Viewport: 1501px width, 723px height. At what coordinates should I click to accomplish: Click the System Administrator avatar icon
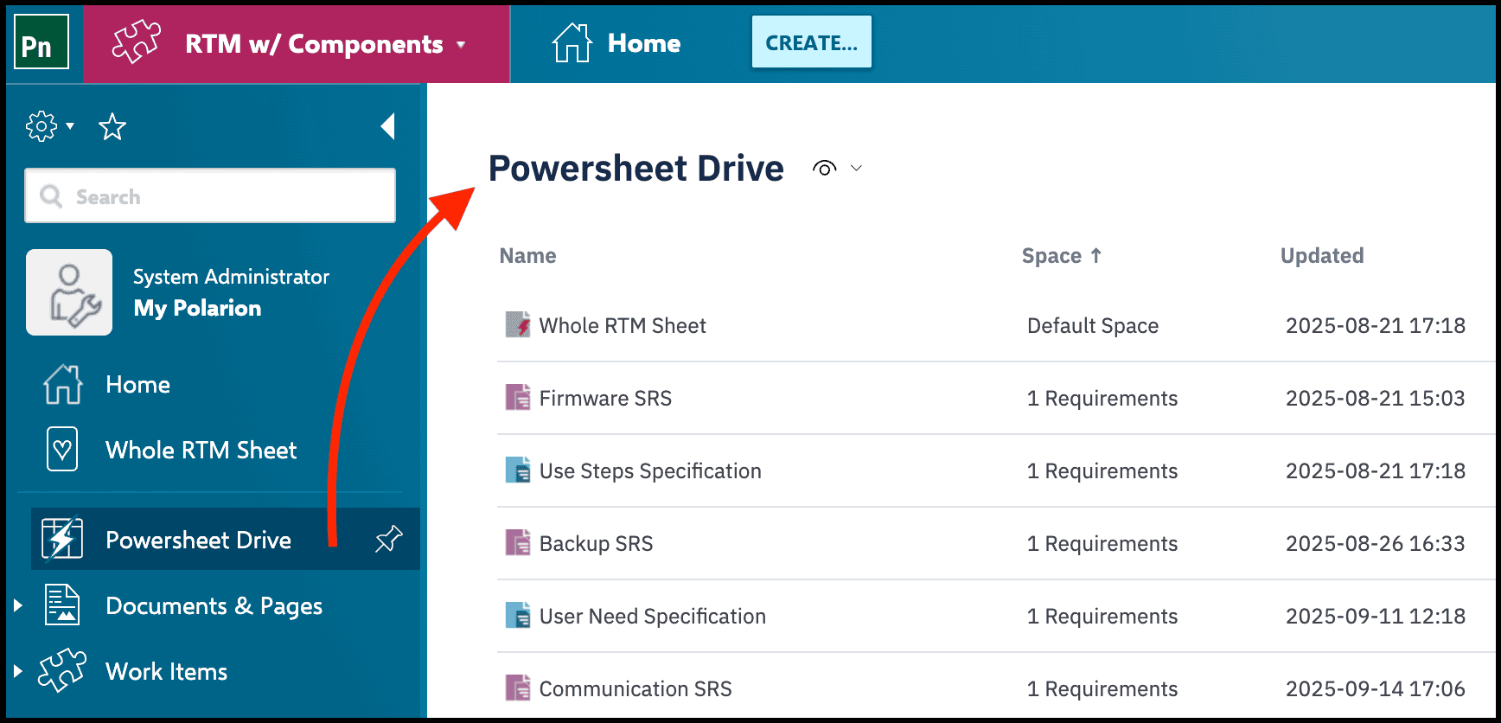pyautogui.click(x=69, y=292)
